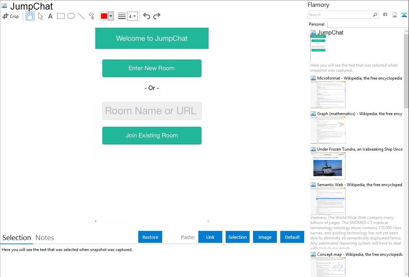
Task: Click the line thickness icon
Action: click(x=122, y=16)
